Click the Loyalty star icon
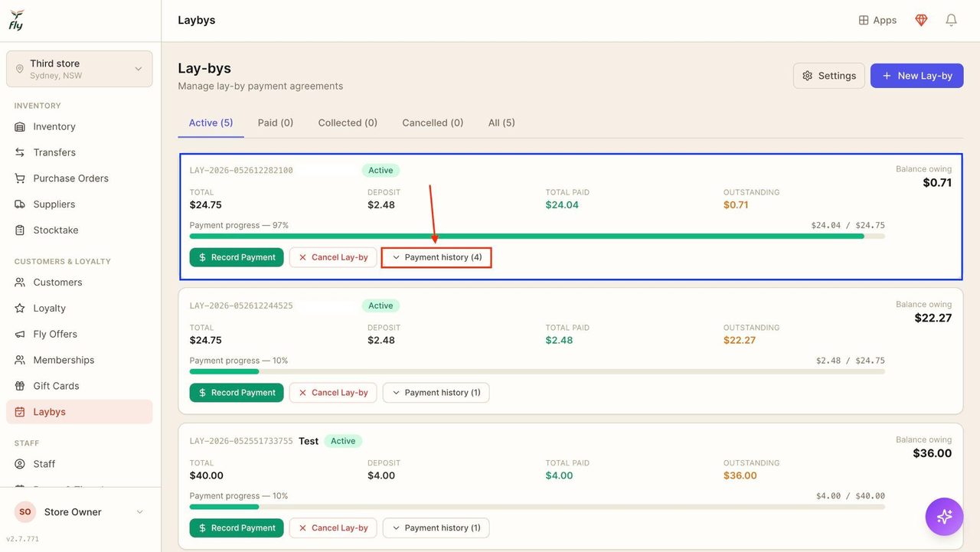The width and height of the screenshot is (980, 552). (x=20, y=309)
